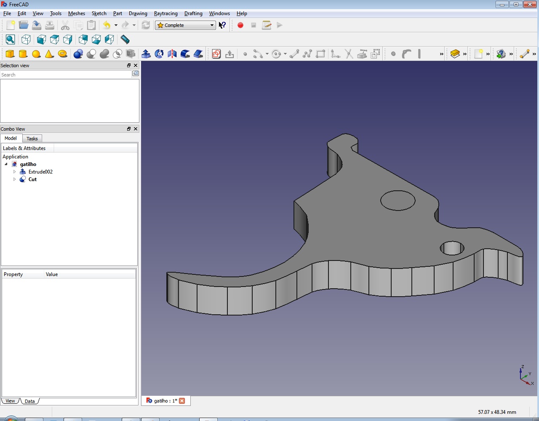Click the Extrude tool

coord(146,54)
